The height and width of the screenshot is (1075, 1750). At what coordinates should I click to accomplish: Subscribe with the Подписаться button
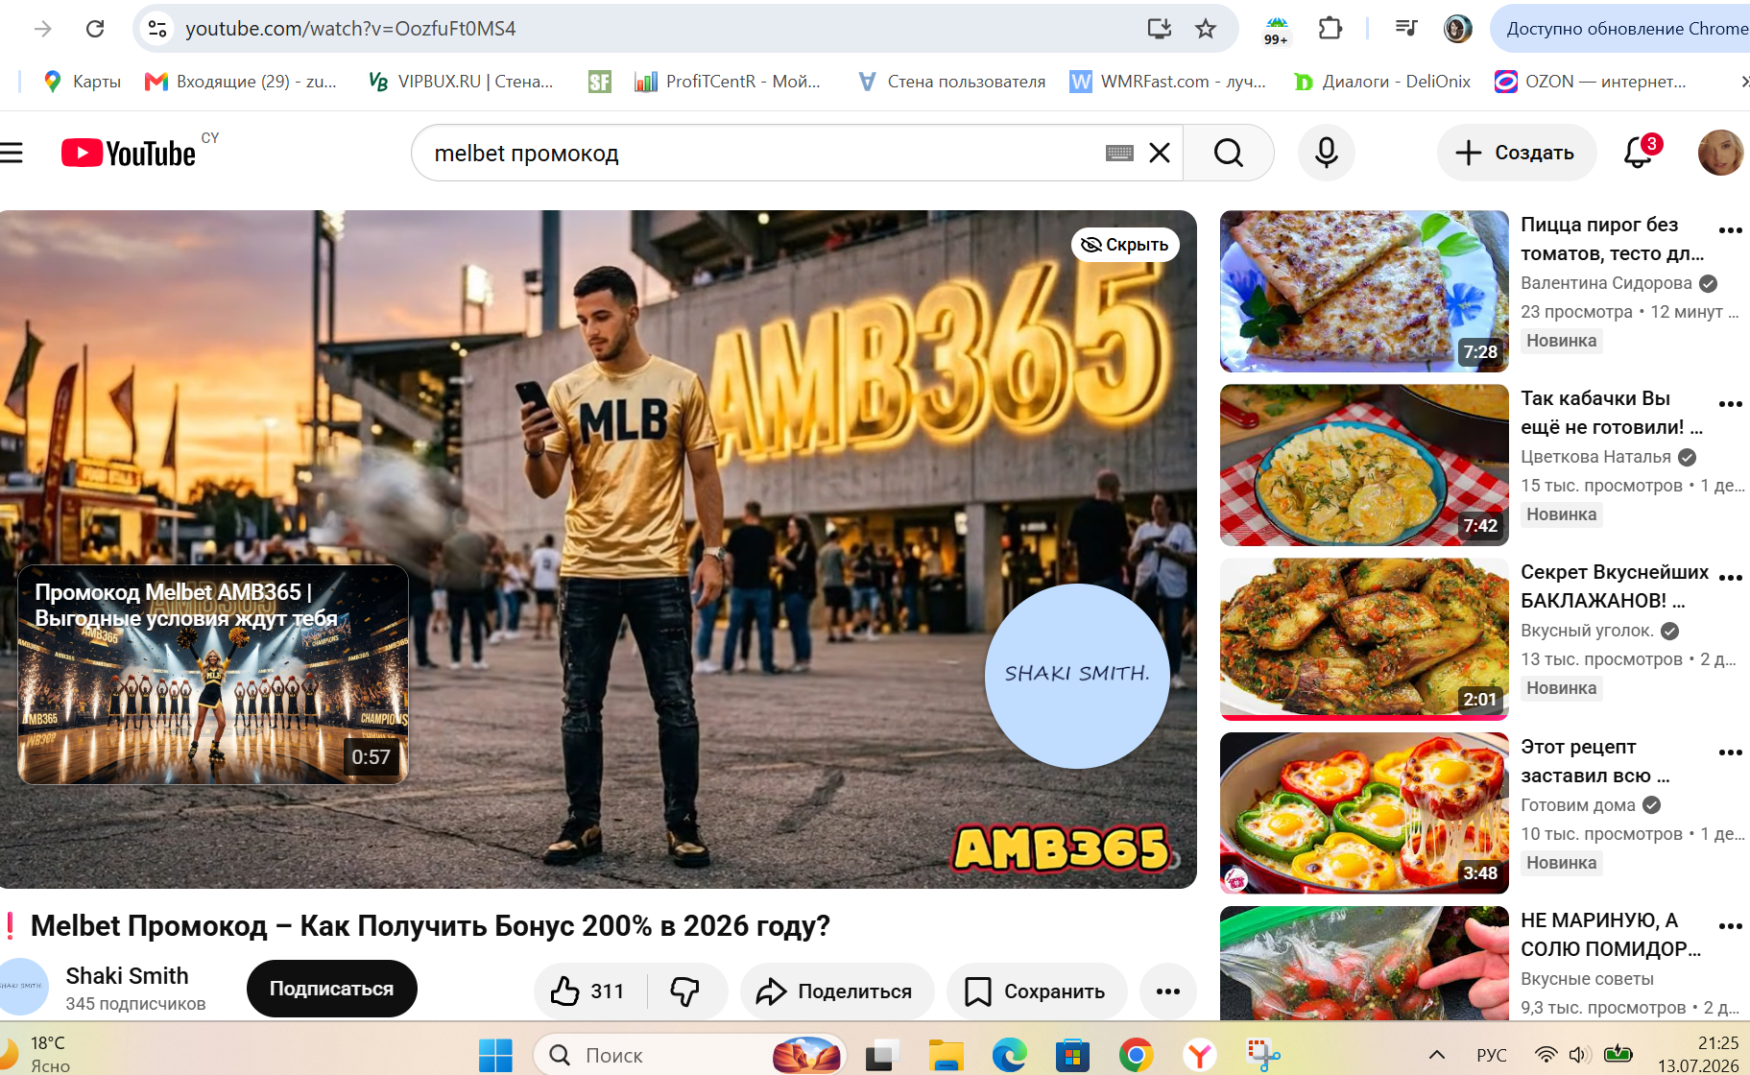(331, 989)
